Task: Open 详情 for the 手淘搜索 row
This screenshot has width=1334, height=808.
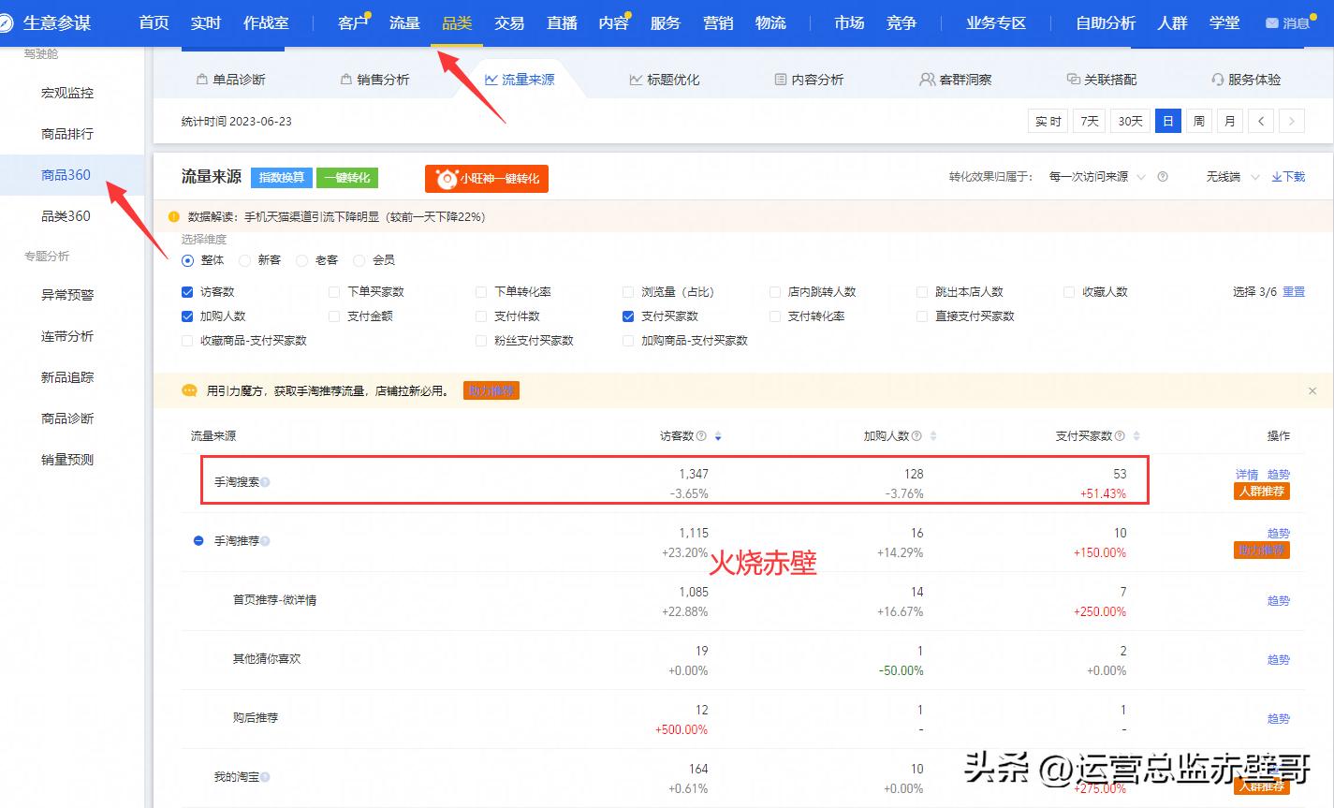Action: pos(1247,475)
